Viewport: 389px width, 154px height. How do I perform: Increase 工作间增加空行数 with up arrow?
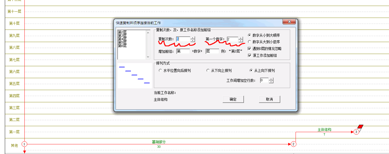pyautogui.click(x=271, y=79)
